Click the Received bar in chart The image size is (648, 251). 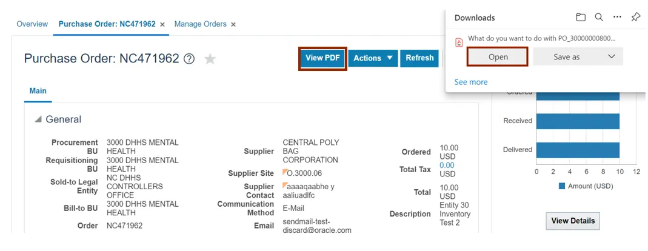tap(577, 121)
